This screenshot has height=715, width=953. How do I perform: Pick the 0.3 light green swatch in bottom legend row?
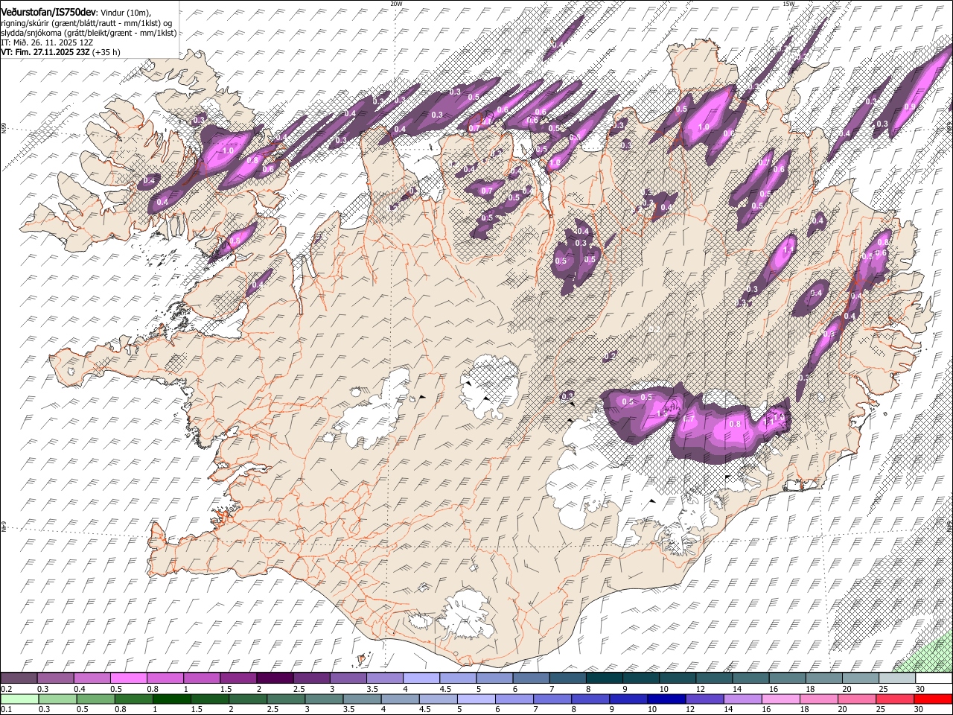57,699
